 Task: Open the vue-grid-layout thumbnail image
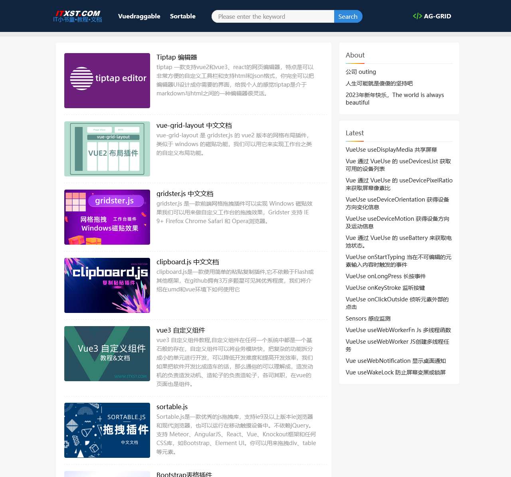click(107, 149)
